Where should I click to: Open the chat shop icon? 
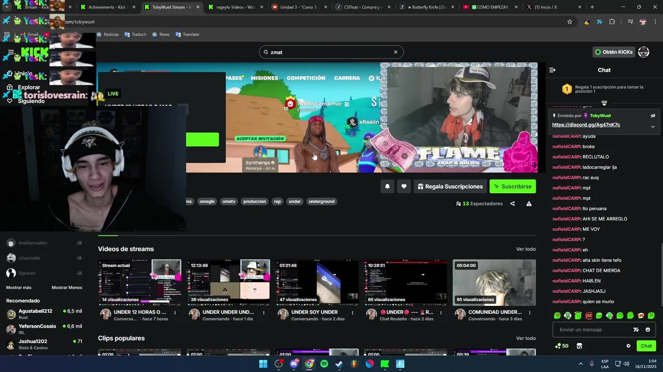[x=580, y=346]
